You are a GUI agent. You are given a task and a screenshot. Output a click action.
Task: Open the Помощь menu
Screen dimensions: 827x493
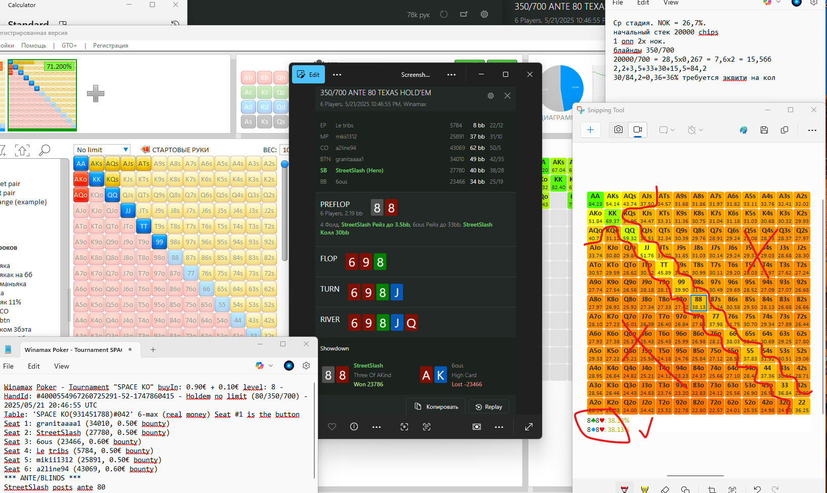click(x=34, y=46)
